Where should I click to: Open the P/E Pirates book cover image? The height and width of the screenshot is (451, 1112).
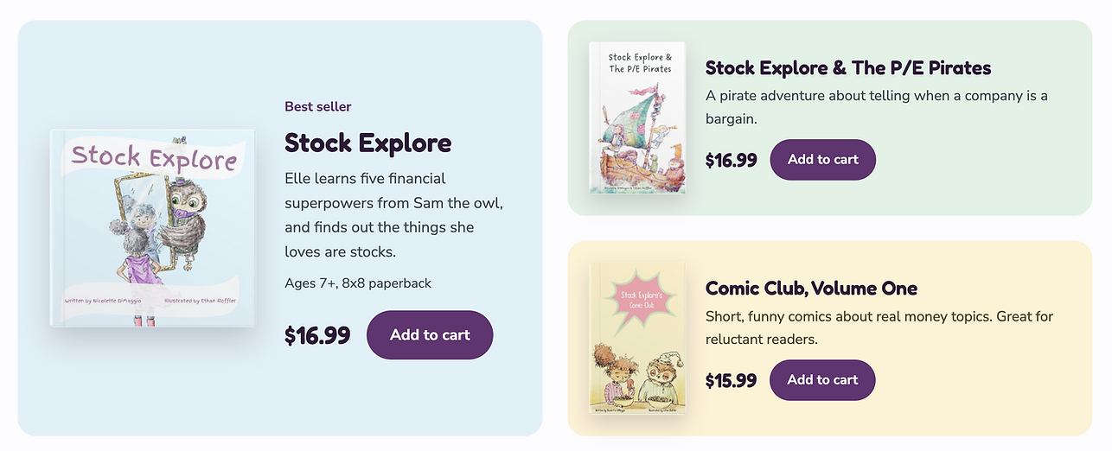[x=637, y=118]
